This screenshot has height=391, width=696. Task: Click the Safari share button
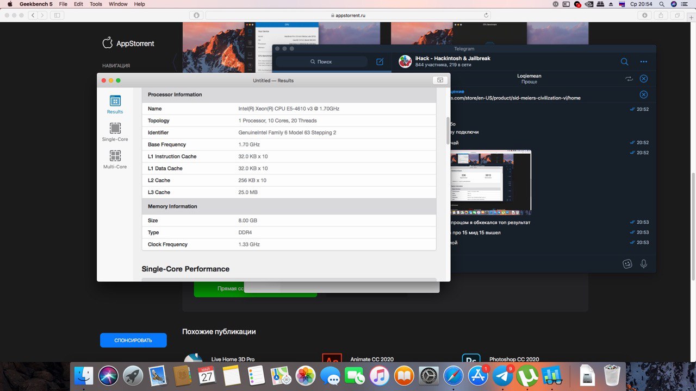coord(661,15)
